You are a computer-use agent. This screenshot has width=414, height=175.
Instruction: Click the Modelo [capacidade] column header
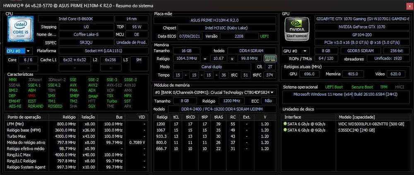pyautogui.click(x=372, y=117)
